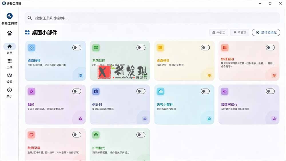
Task: Click the 天气小部件 cloud icon
Action: (160, 91)
